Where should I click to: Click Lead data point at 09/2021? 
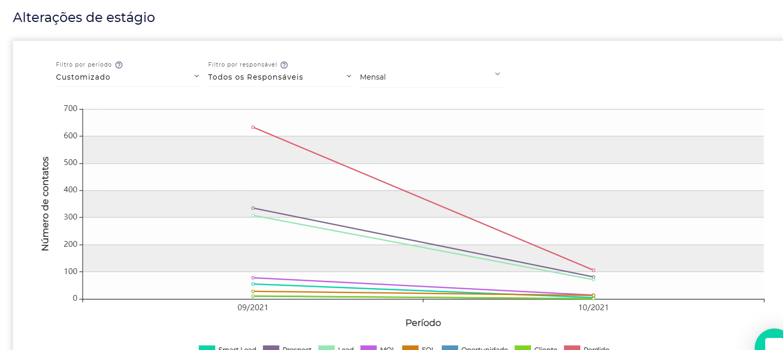[x=253, y=215]
